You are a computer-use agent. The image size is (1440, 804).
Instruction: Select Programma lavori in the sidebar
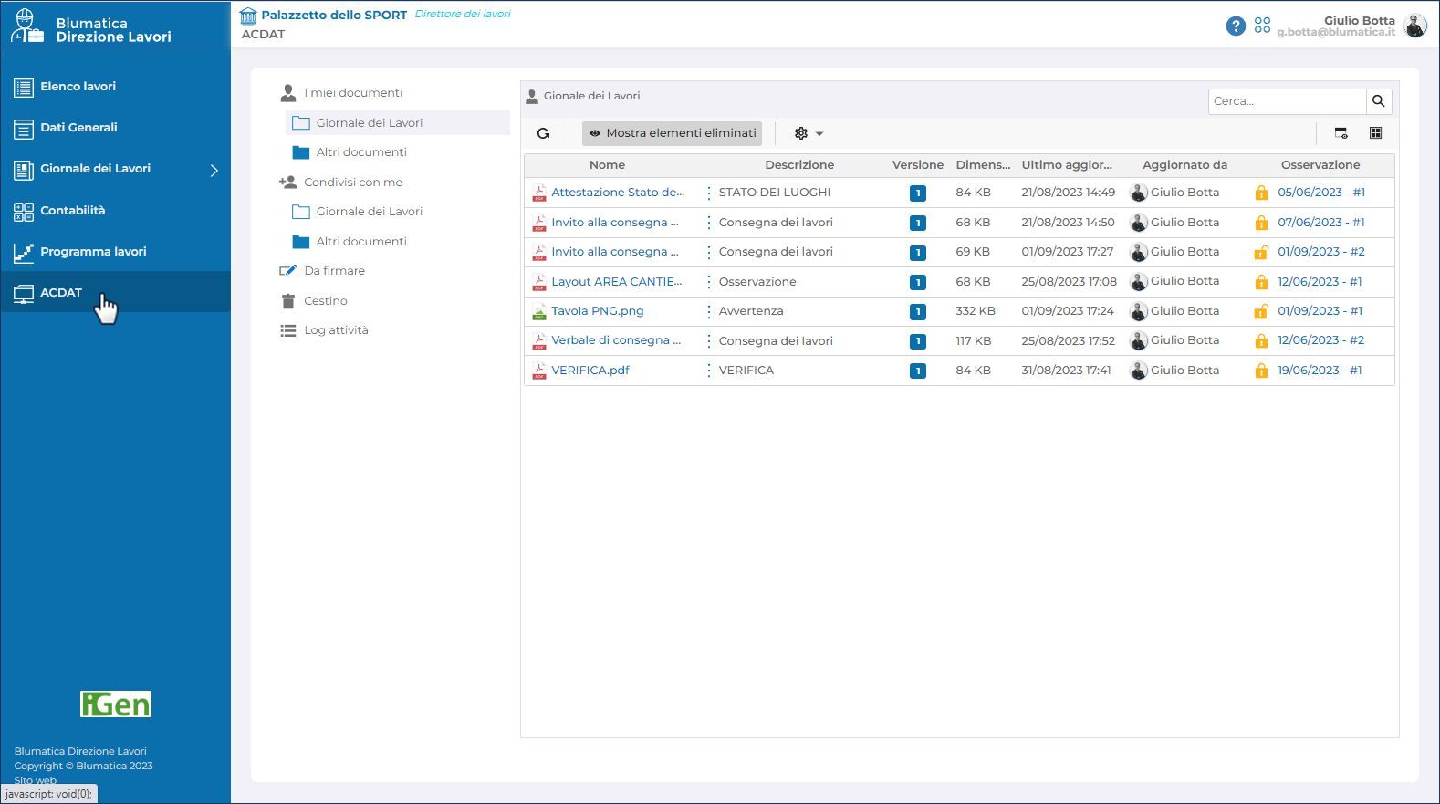pyautogui.click(x=92, y=252)
